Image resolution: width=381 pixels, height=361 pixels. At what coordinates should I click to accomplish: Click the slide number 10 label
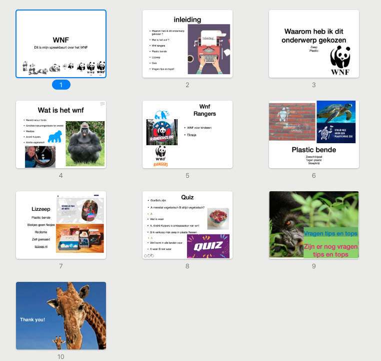61,357
